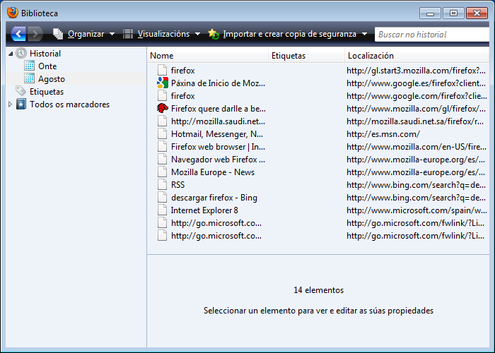This screenshot has width=495, height=353.
Task: Select the http://mozilla.saudi.net... entry
Action: [218, 121]
